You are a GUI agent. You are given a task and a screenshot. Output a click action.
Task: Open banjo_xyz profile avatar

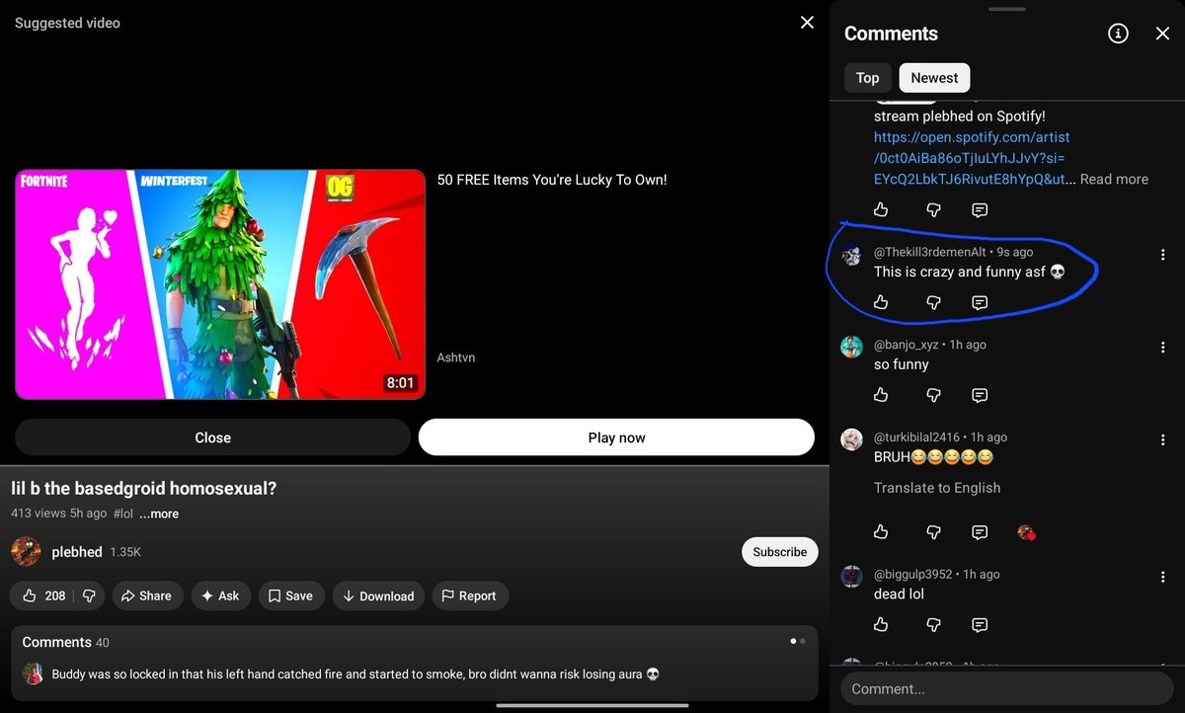(851, 347)
